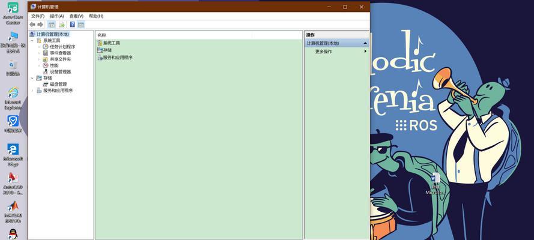The height and width of the screenshot is (240, 534).
Task: Open Help via the blue question-mark icon
Action: 72,25
